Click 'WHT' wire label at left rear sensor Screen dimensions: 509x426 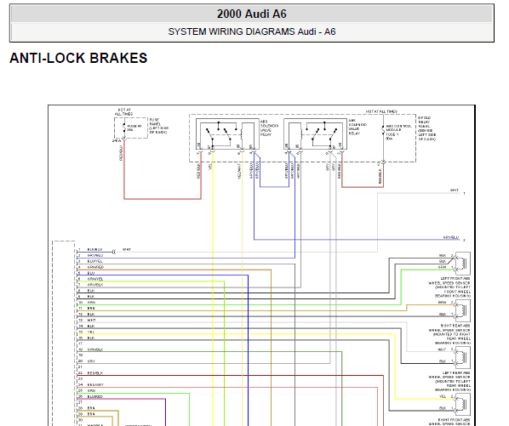442,349
